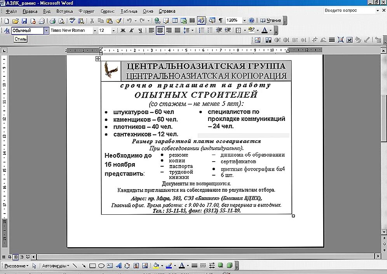Viewport: 387px width, 274px height.
Task: Undo the last action
Action: coord(129,21)
